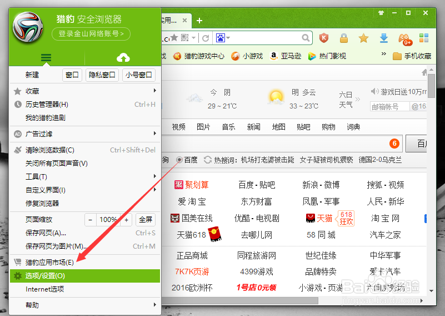Decrease page zoom with minus button

(91, 220)
